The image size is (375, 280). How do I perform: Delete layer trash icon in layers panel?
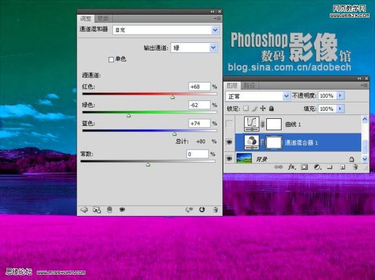[355, 167]
